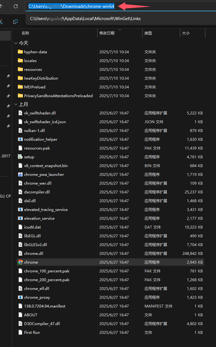Click the First Run file icon
This screenshot has height=347, width=216.
20,333
